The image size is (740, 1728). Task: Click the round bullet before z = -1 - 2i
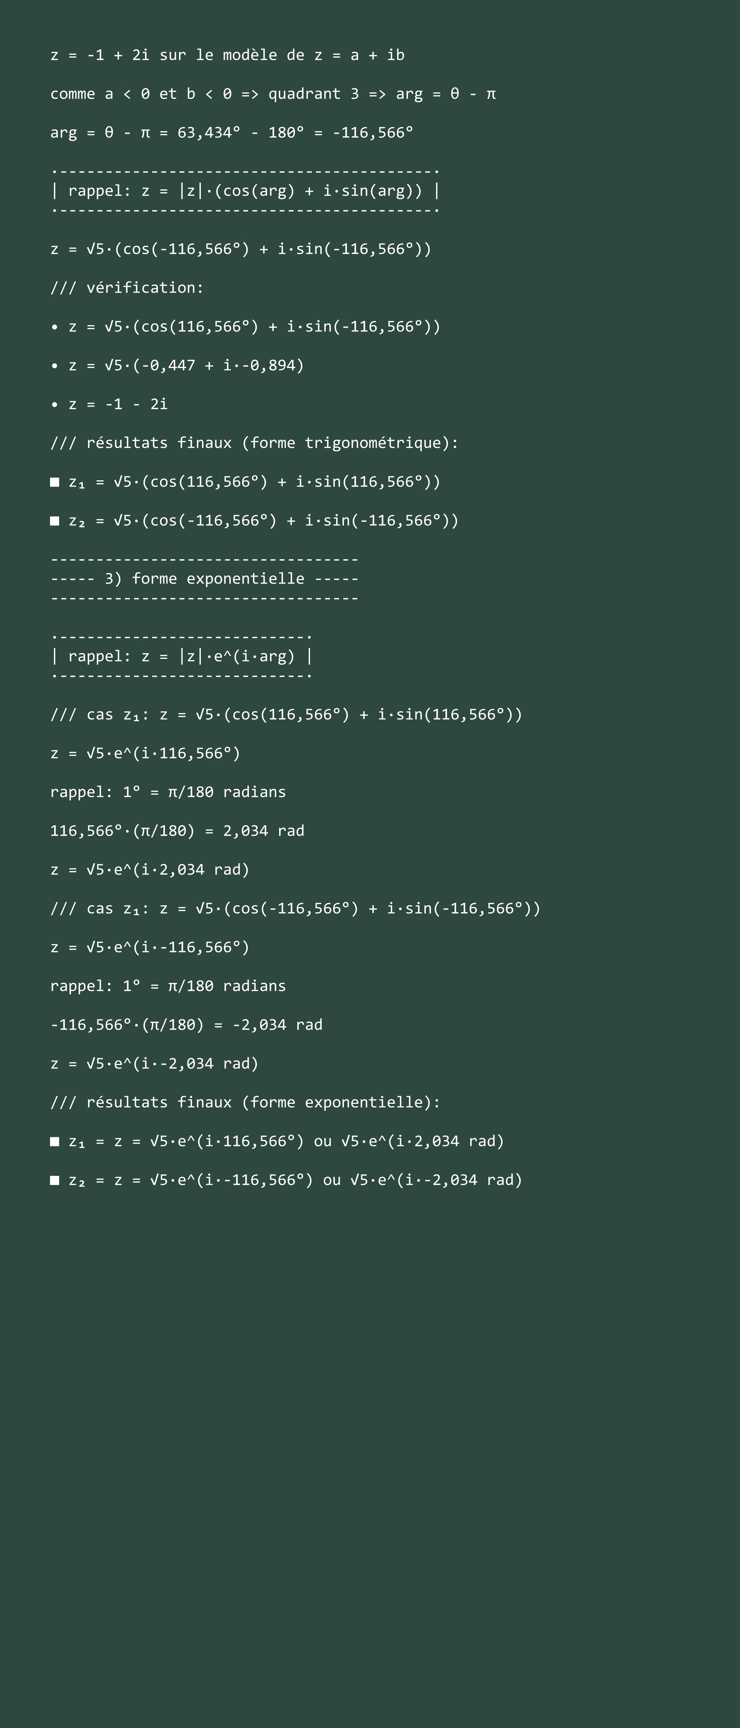coord(55,404)
